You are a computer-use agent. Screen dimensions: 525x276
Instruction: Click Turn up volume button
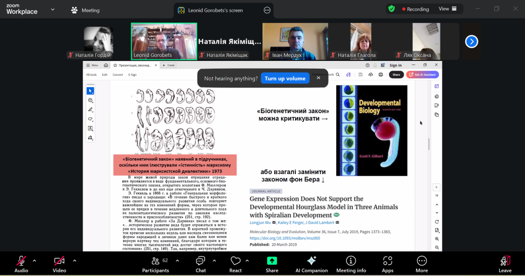pos(285,78)
